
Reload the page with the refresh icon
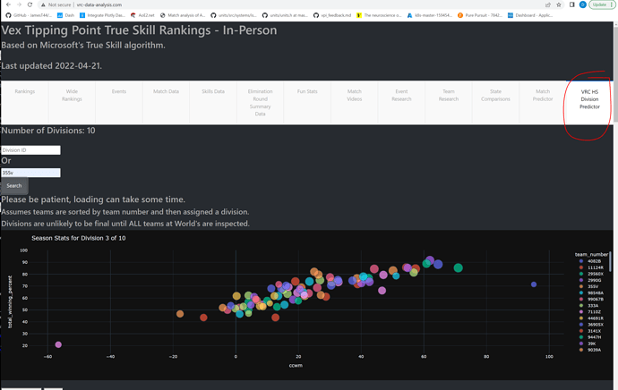click(30, 4)
